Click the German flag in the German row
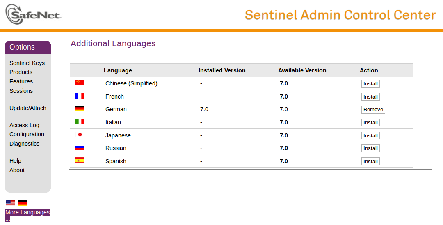Viewport: 443px width, 225px height. 80,108
